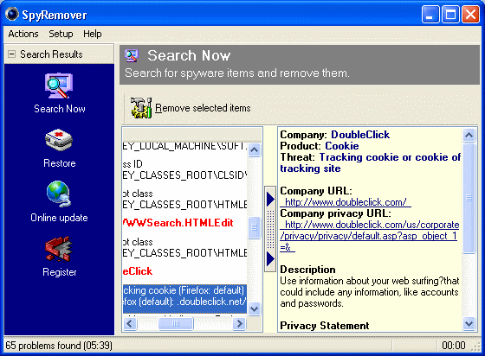Click the 00:00 timer in status bar

pyautogui.click(x=454, y=346)
